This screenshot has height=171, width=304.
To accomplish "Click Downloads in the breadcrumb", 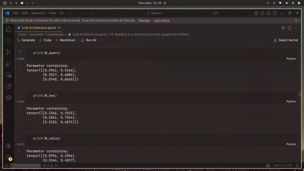I will (55, 34).
